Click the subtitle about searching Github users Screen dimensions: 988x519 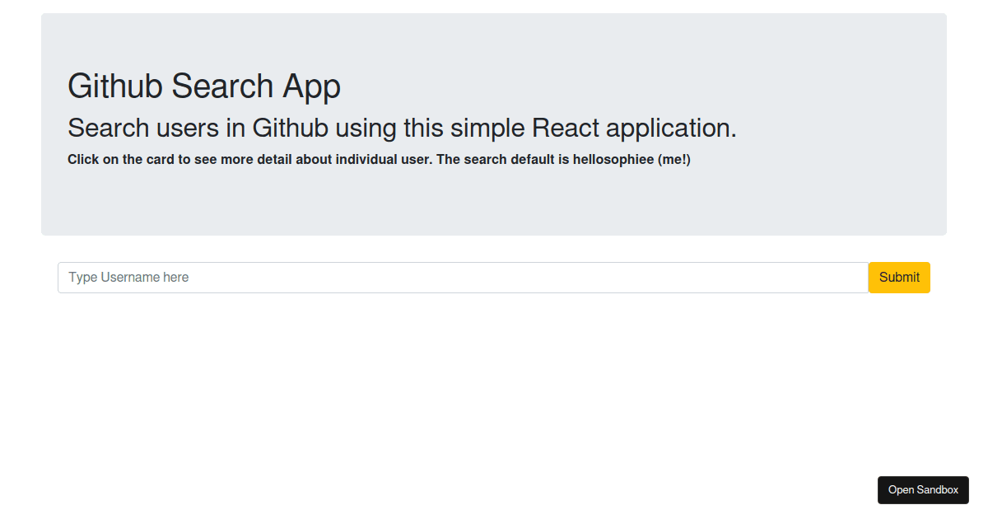click(401, 129)
